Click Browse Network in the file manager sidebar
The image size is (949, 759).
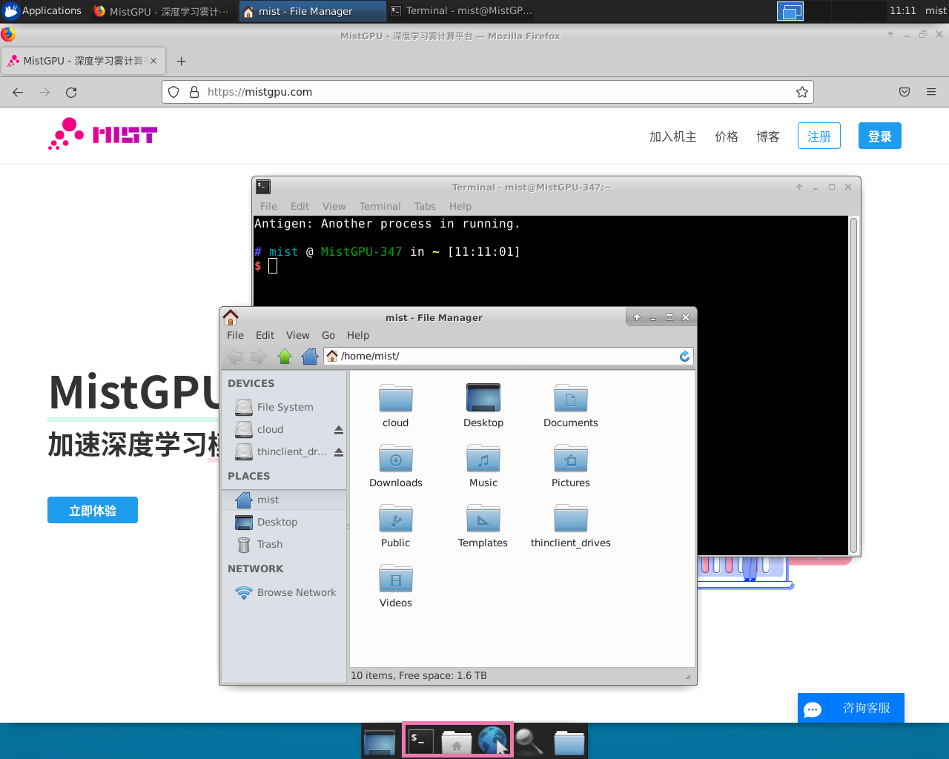297,592
